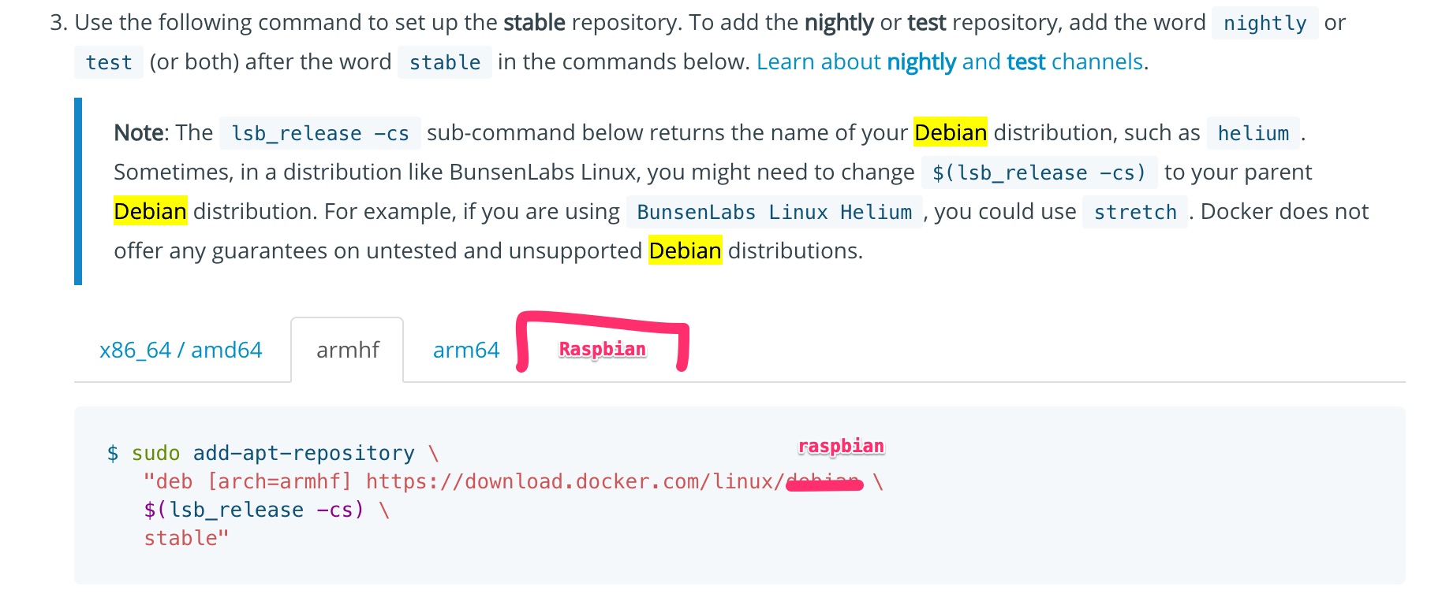
Task: Click the 'BunsenLabs Linux Helium' code snippet
Action: tap(774, 212)
